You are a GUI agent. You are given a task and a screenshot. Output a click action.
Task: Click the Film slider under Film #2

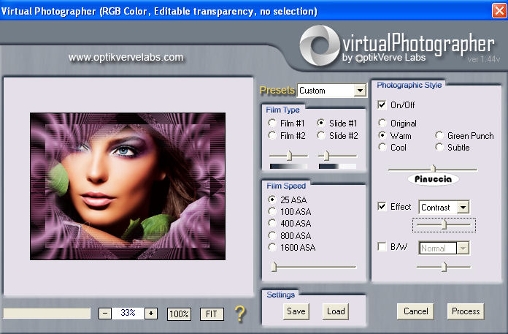coord(288,156)
